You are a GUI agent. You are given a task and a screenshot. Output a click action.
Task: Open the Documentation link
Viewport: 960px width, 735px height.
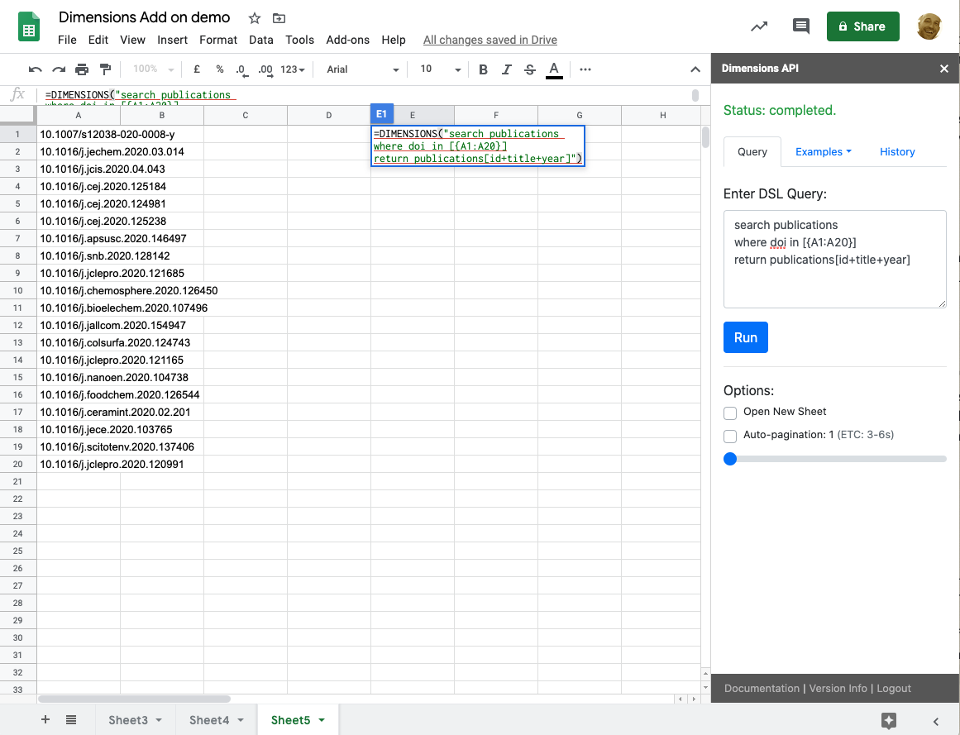click(762, 689)
